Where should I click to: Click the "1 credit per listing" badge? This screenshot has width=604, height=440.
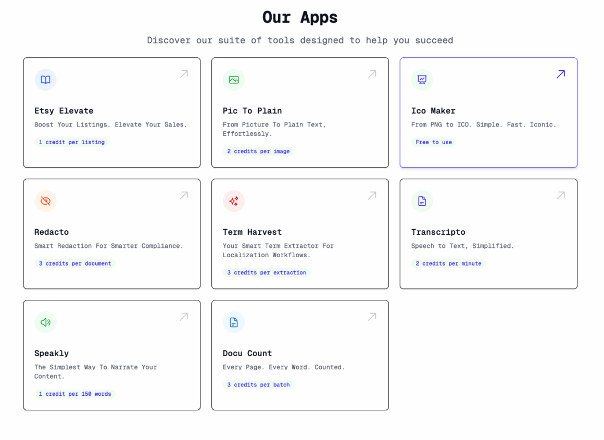[72, 142]
